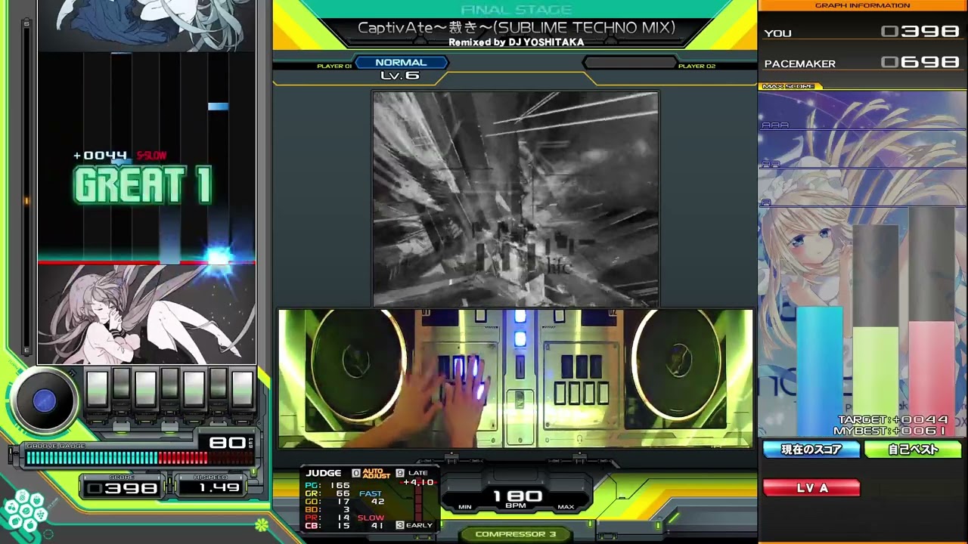
Task: Click the anime character artwork below the judgment line
Action: [147, 314]
